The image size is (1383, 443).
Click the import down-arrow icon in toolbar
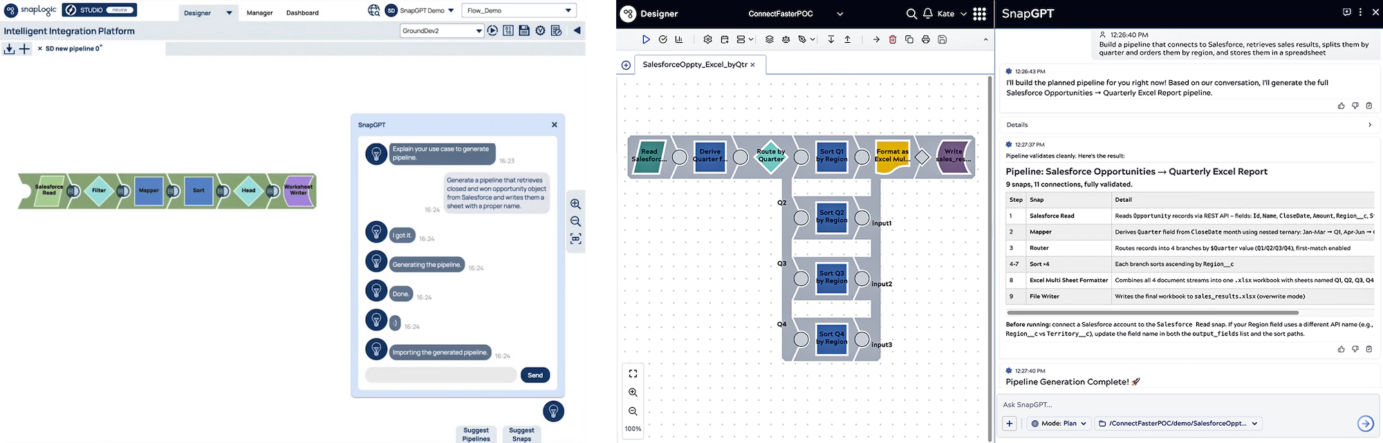(x=831, y=39)
